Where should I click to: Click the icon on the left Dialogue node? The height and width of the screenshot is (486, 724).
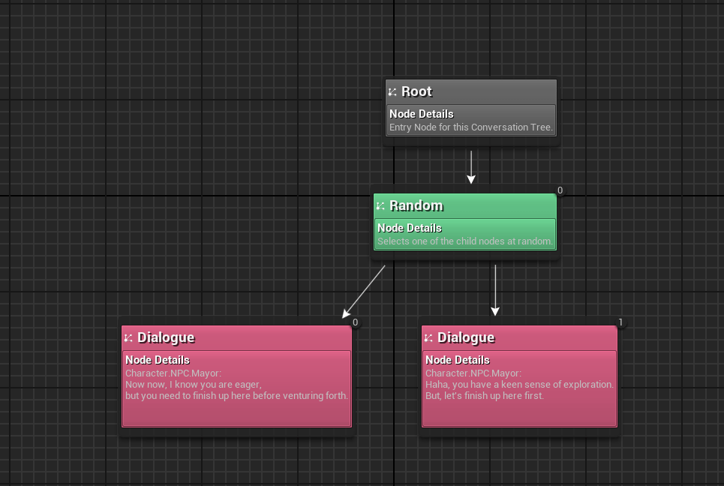tap(128, 338)
